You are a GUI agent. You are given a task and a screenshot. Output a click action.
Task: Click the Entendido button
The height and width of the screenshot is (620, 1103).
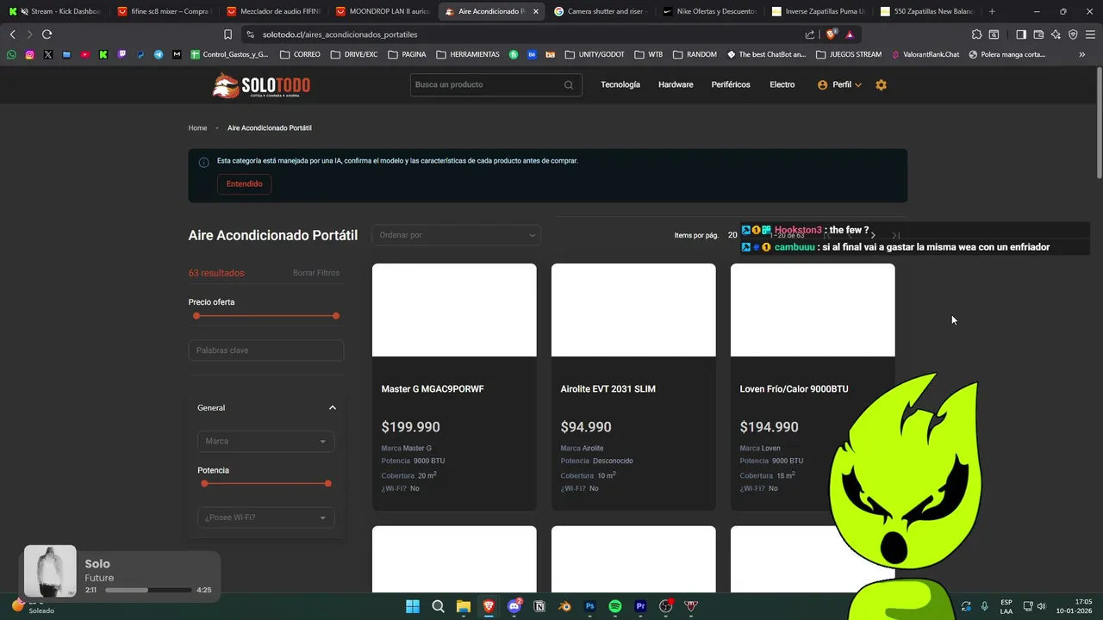click(x=244, y=183)
